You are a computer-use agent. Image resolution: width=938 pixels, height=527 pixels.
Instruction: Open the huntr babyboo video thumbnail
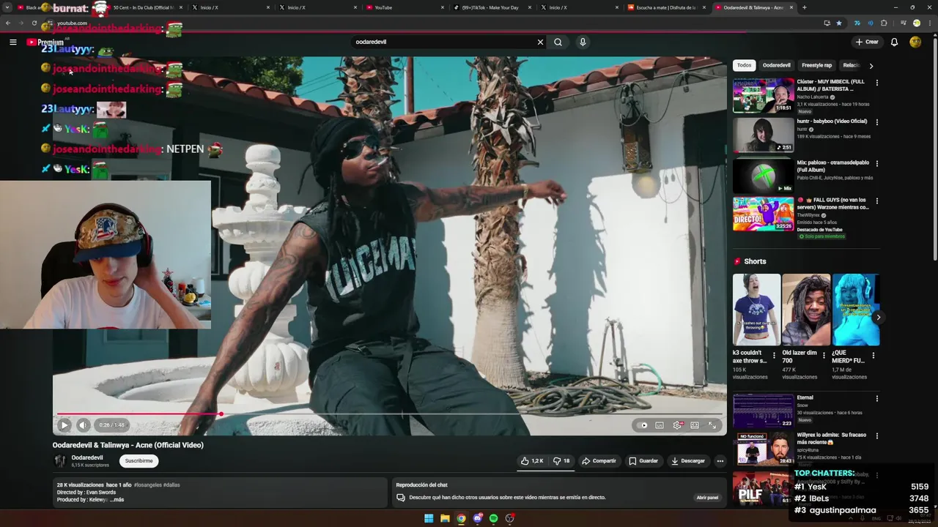763,135
